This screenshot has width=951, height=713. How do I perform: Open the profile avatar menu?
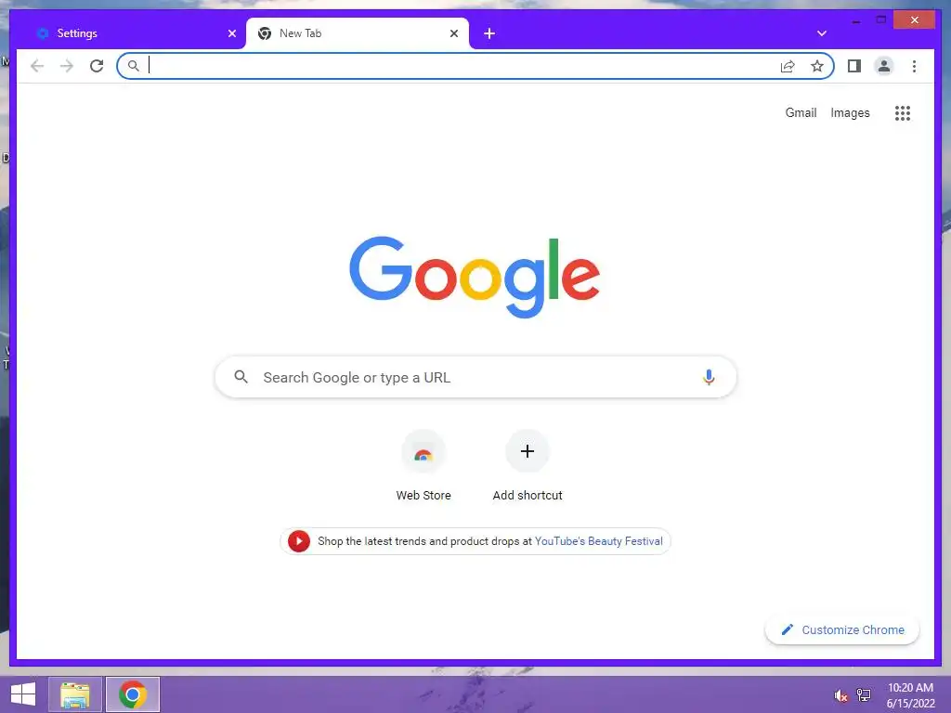tap(884, 66)
